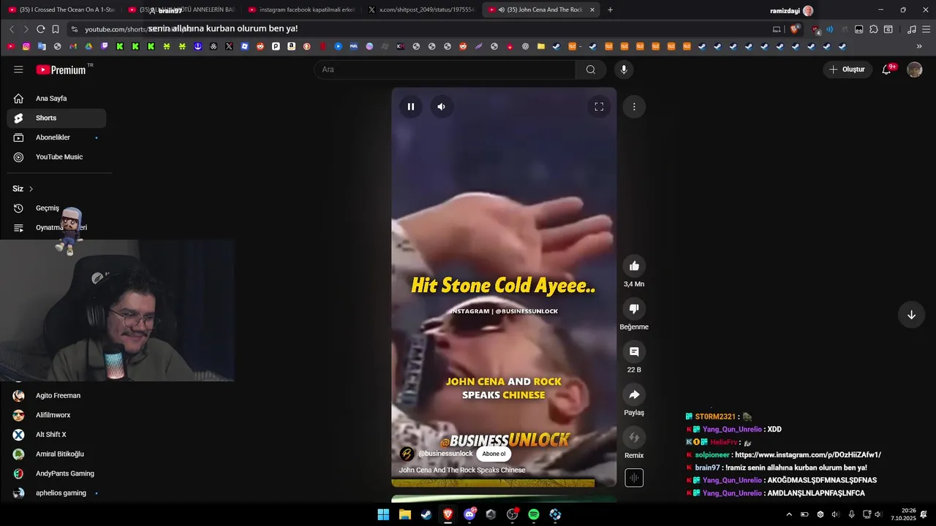Open YouTube notifications bell
This screenshot has width=936, height=526.
(886, 69)
